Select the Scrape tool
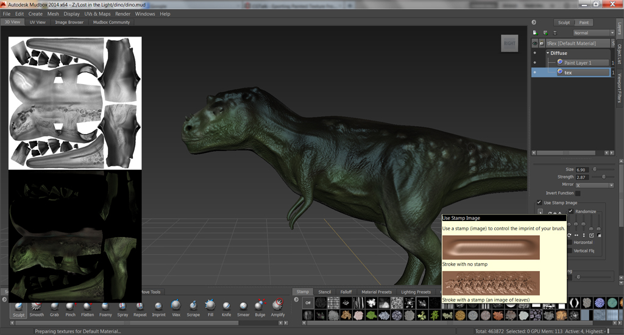 click(193, 309)
